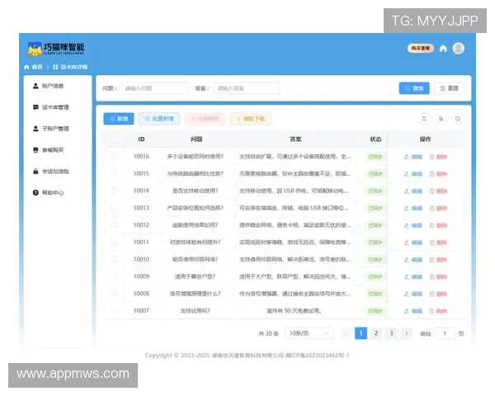Delete the entry with ID 10016

click(439, 157)
